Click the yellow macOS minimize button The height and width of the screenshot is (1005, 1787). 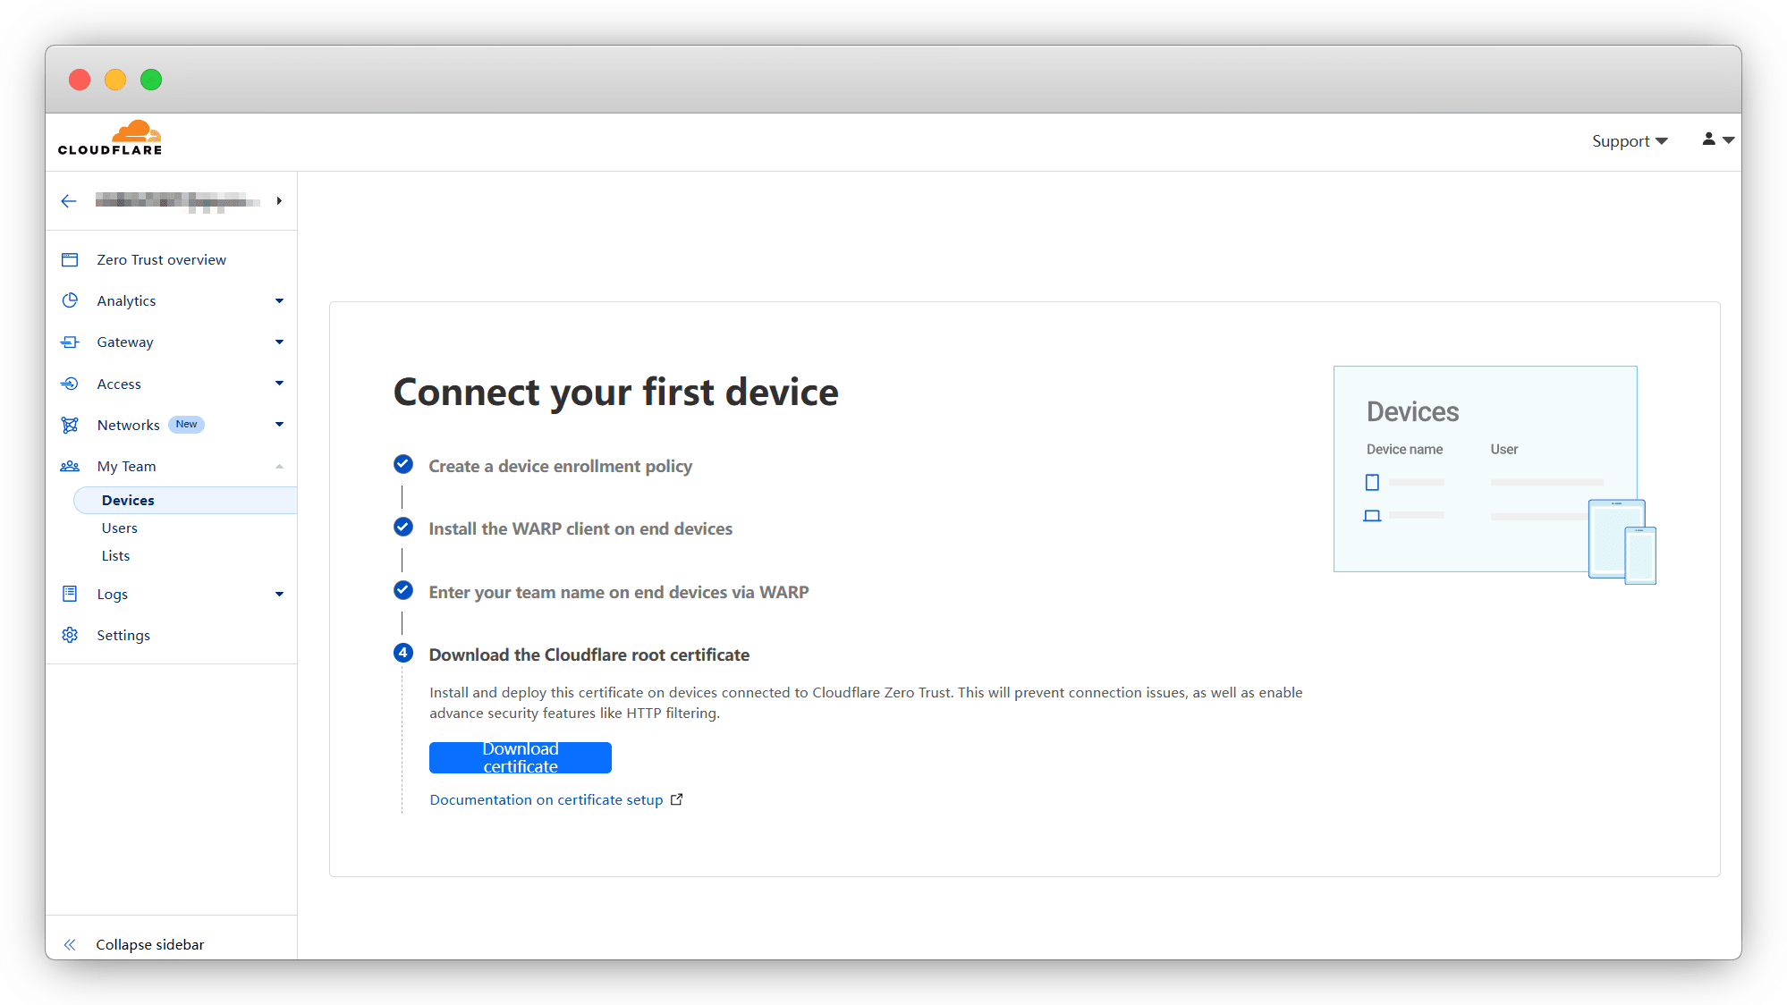(x=115, y=80)
